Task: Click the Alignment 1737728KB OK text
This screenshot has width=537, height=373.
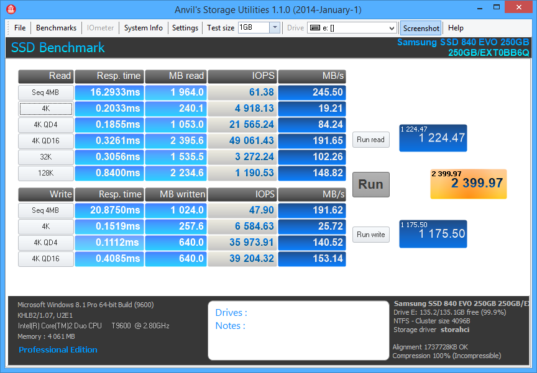Action: [x=430, y=347]
